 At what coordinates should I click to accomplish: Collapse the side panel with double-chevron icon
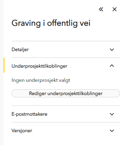point(101,9)
